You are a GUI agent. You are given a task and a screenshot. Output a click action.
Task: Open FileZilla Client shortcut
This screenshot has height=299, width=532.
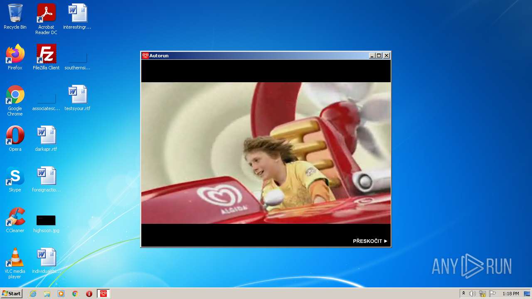pos(46,57)
